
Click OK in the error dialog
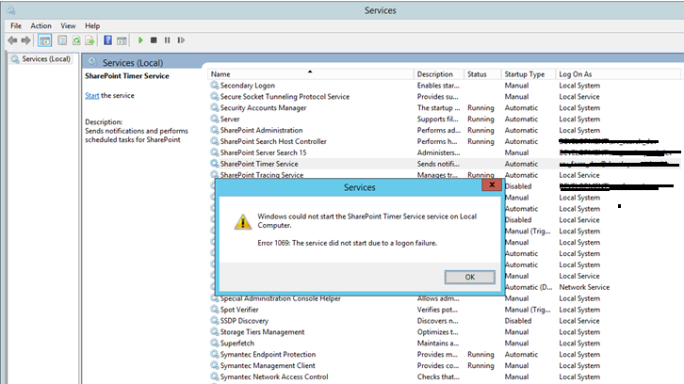tap(470, 277)
